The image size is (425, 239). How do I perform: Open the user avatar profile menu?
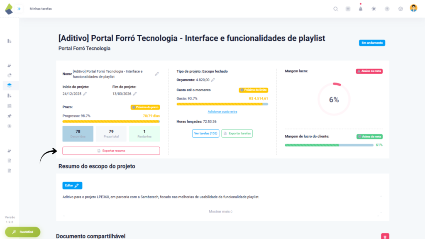coord(413,8)
